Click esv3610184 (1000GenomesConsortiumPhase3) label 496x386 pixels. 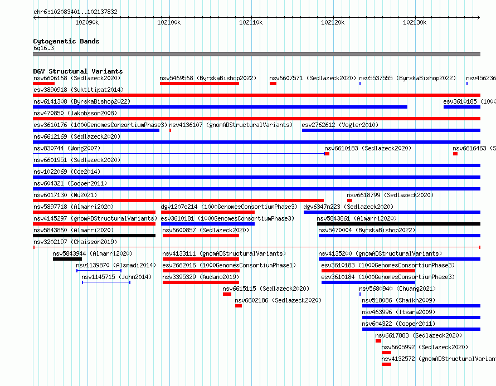(388, 277)
